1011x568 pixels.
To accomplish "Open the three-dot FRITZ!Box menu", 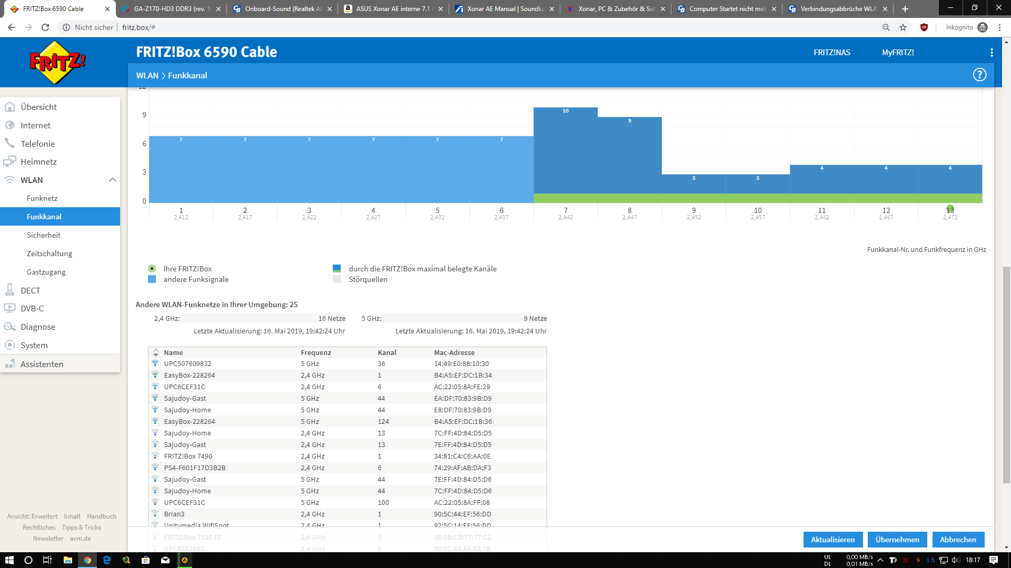I will coord(992,53).
